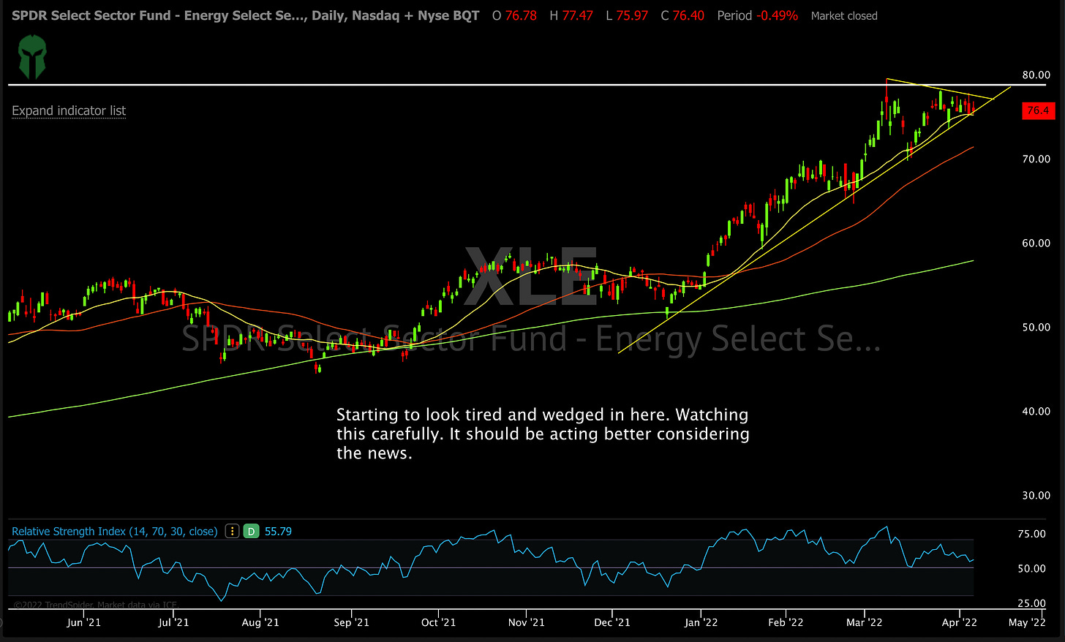Screen dimensions: 1065x642
Task: Click the Apr '22 date axis label
Action: coord(959,623)
